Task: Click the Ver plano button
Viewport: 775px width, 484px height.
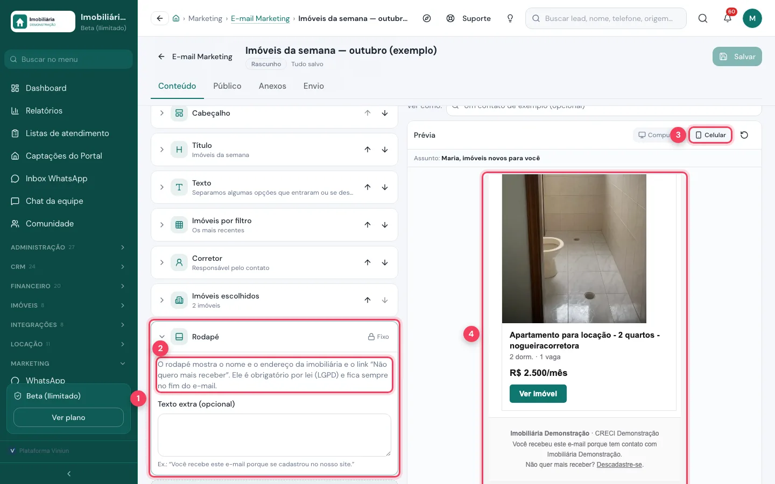Action: [x=68, y=417]
